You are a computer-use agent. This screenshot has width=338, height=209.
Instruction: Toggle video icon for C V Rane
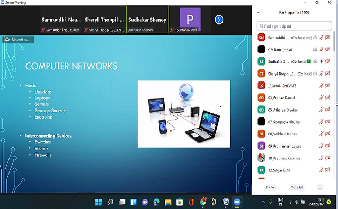327,50
